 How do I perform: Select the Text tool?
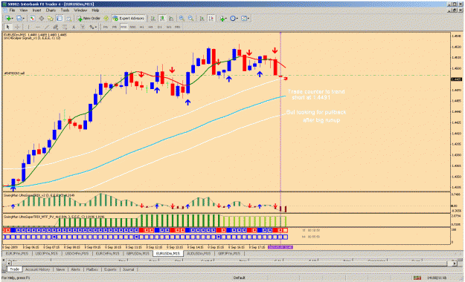coord(74,27)
